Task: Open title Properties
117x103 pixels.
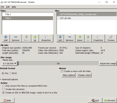Action: point(46,38)
